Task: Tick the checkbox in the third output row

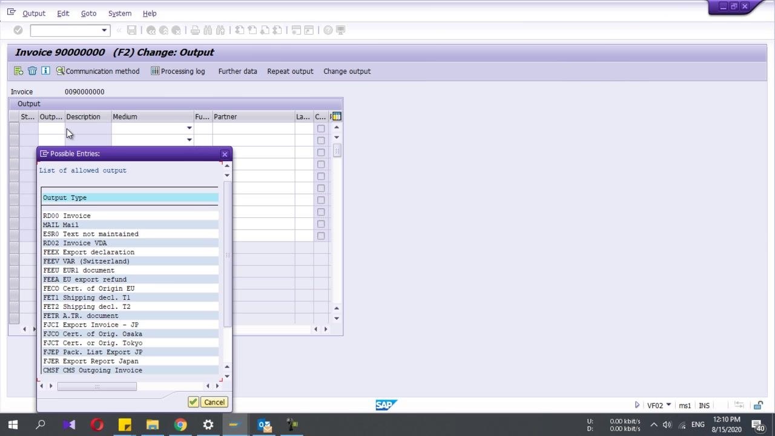Action: point(321,153)
